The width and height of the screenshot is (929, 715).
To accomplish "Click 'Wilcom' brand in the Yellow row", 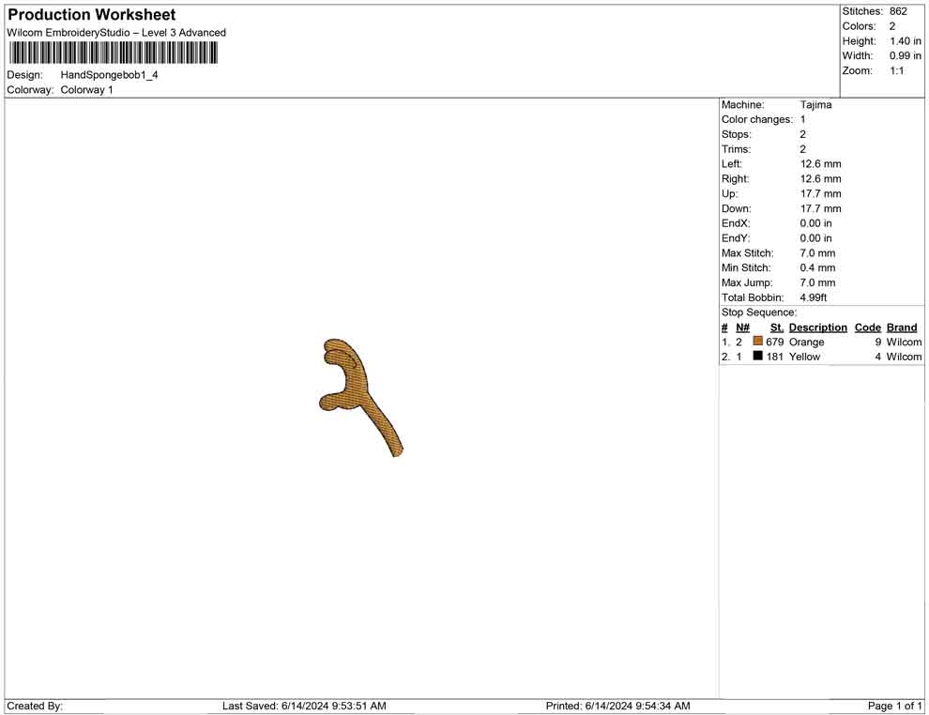I will pyautogui.click(x=904, y=357).
